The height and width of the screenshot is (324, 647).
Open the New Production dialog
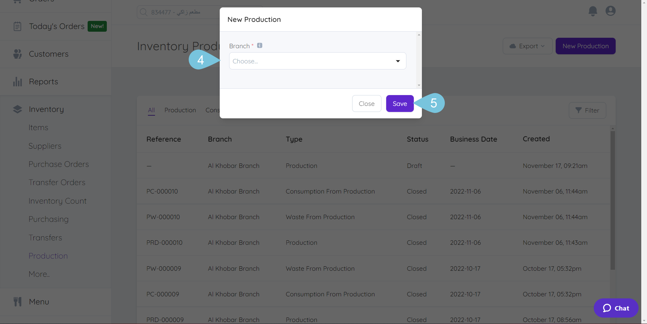pos(585,46)
